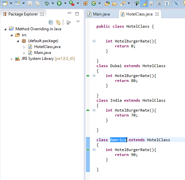Expand HotelClass.java in Package Explorer
Screen dimensions: 185x180
tap(24, 47)
